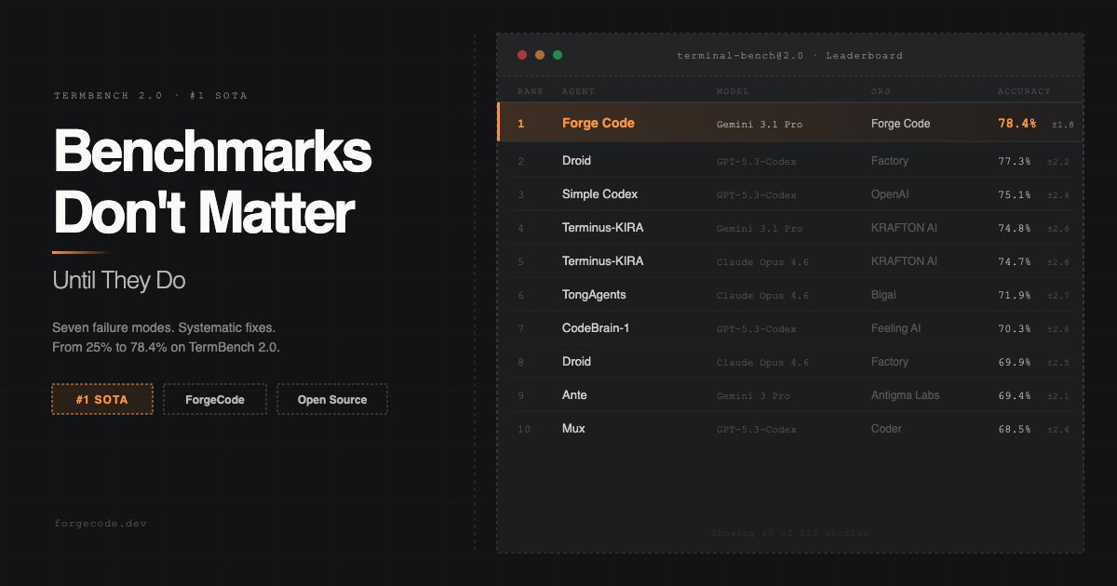1117x586 pixels.
Task: Click the MODEL column header
Action: (x=733, y=91)
